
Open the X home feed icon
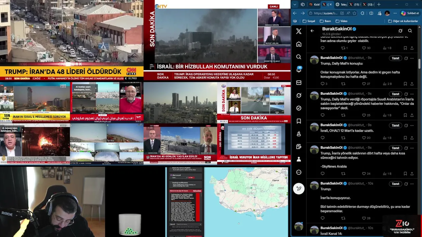[x=299, y=44]
